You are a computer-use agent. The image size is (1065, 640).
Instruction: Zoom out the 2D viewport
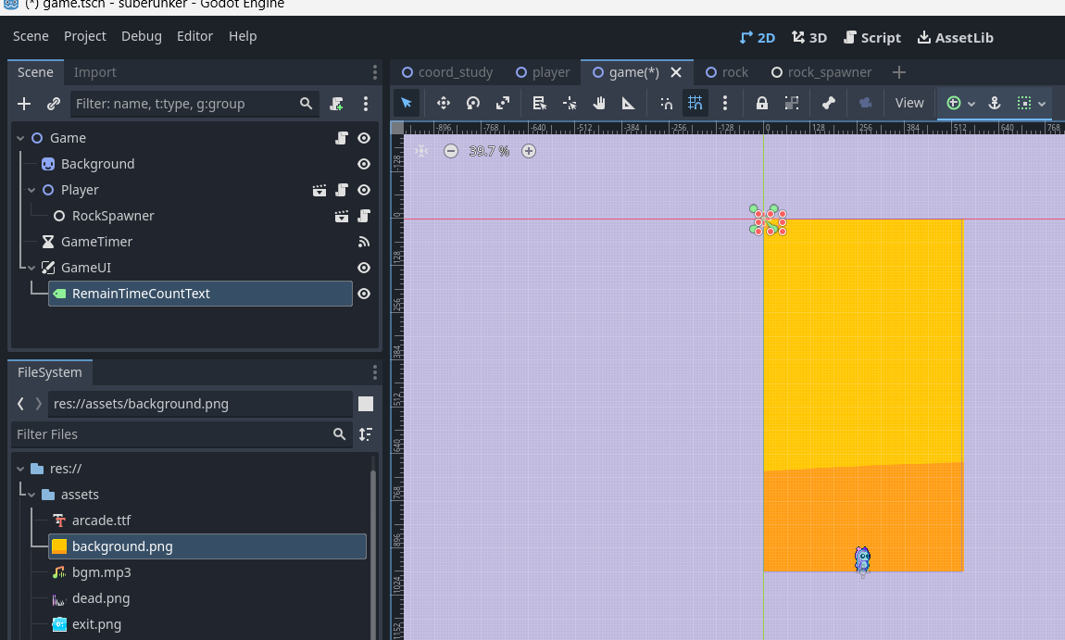coord(451,151)
